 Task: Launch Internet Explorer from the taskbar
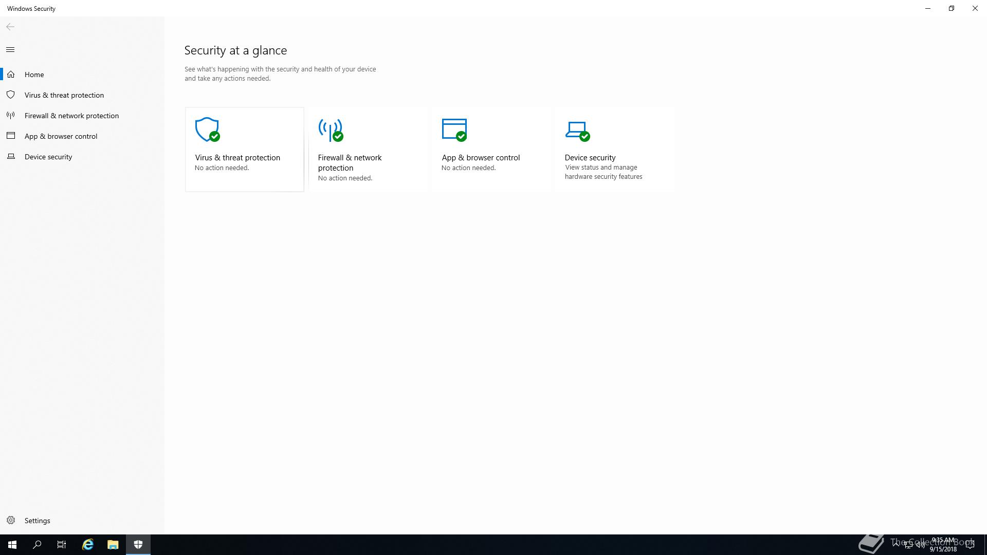coord(88,545)
